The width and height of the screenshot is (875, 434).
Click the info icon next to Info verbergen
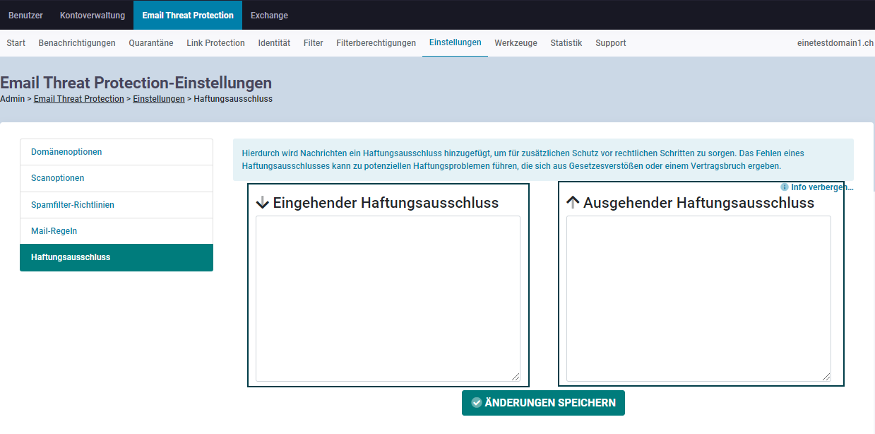785,187
